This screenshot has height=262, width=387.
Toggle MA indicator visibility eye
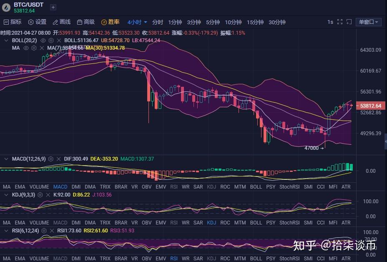tap(26, 48)
